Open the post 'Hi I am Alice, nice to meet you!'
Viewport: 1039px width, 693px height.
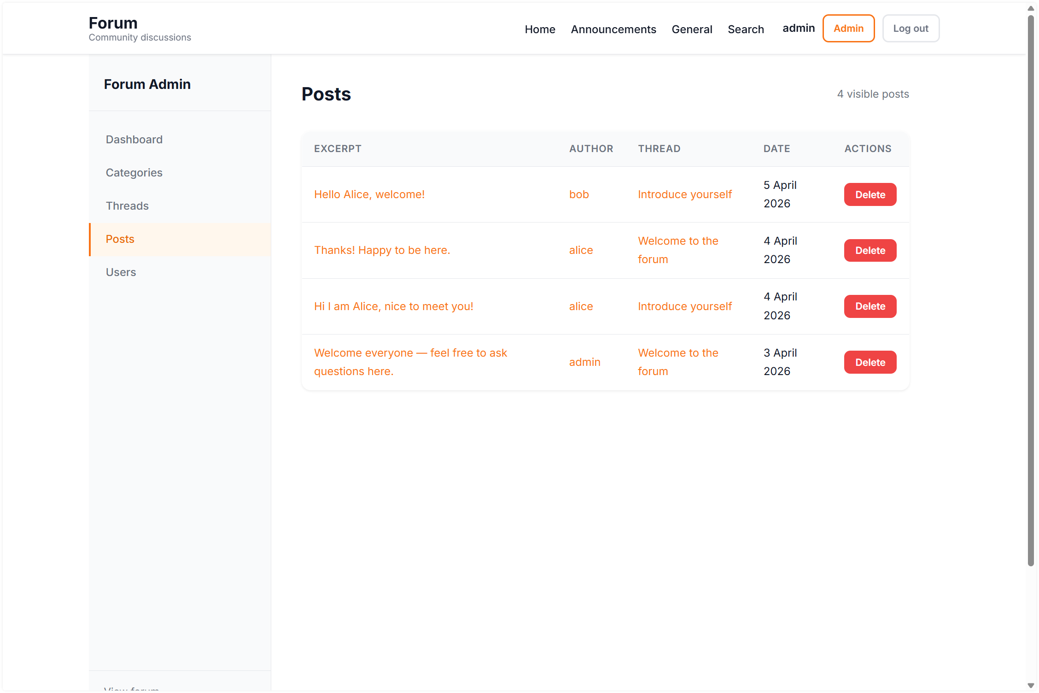click(x=393, y=306)
